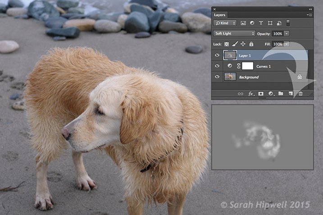Viewport: 323px width, 215px height.
Task: Open the Layers panel flyout menu
Action: (309, 15)
